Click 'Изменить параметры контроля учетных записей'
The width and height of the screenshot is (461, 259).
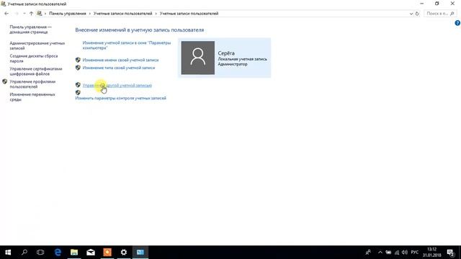point(120,98)
